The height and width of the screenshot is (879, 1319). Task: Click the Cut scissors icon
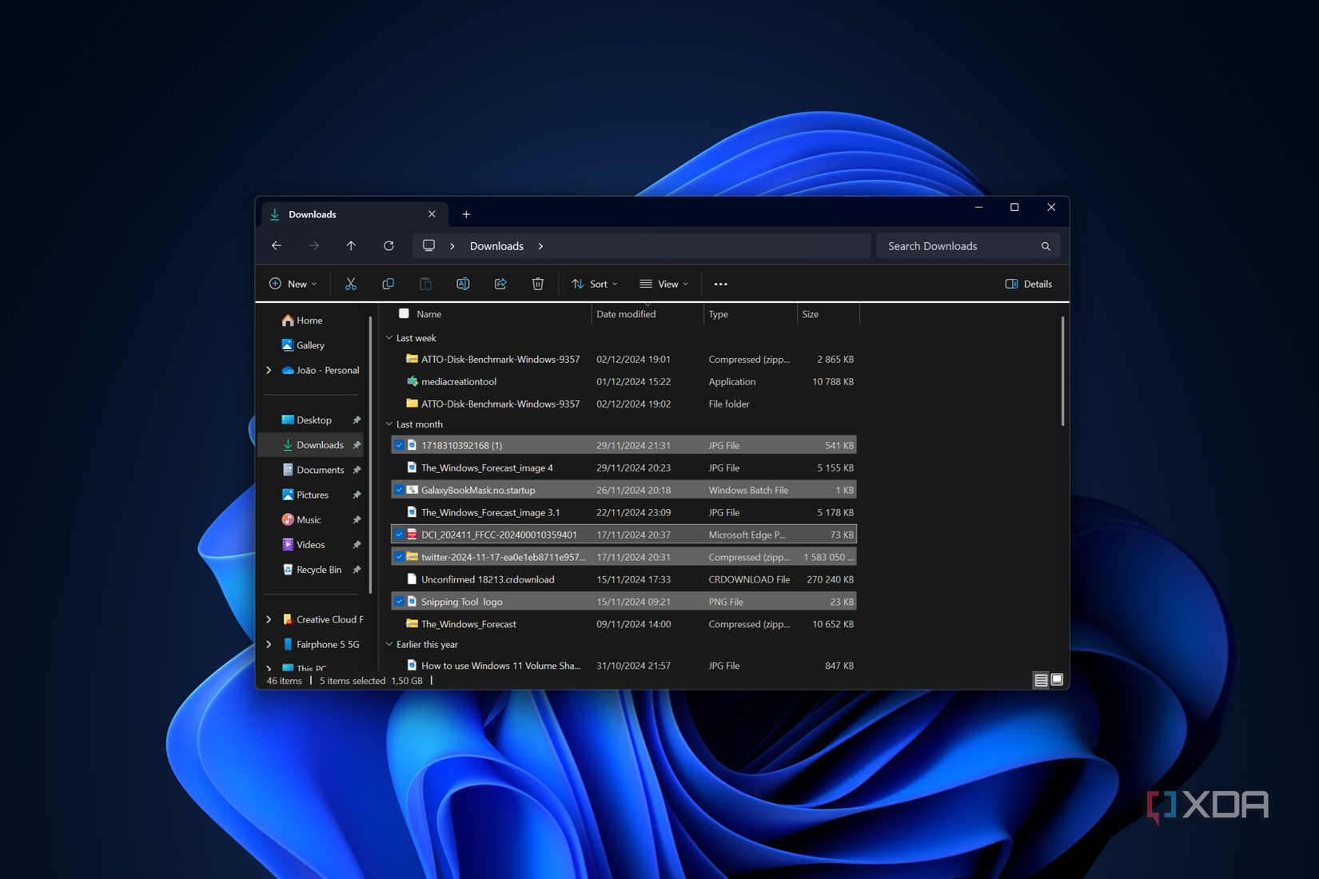(350, 284)
